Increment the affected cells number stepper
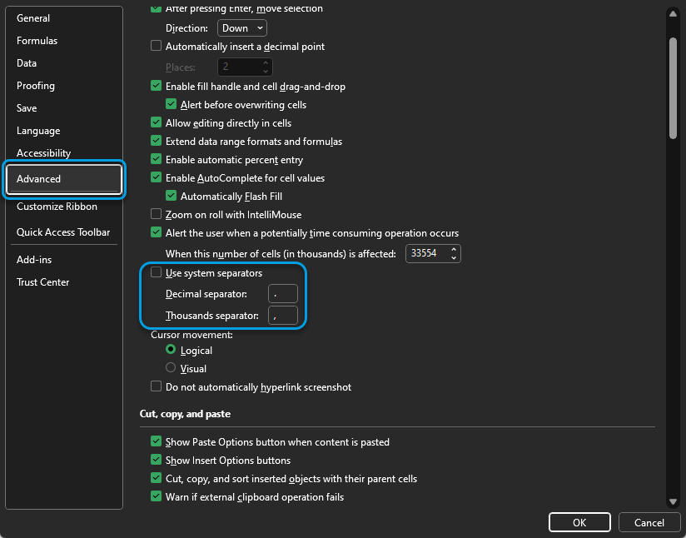686x538 pixels. 453,249
